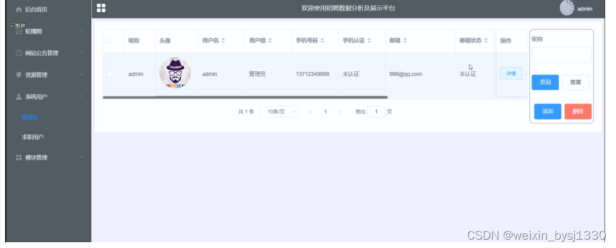This screenshot has width=616, height=248.
Task: Expand the 轮播图 menu chevron
Action: (x=82, y=31)
